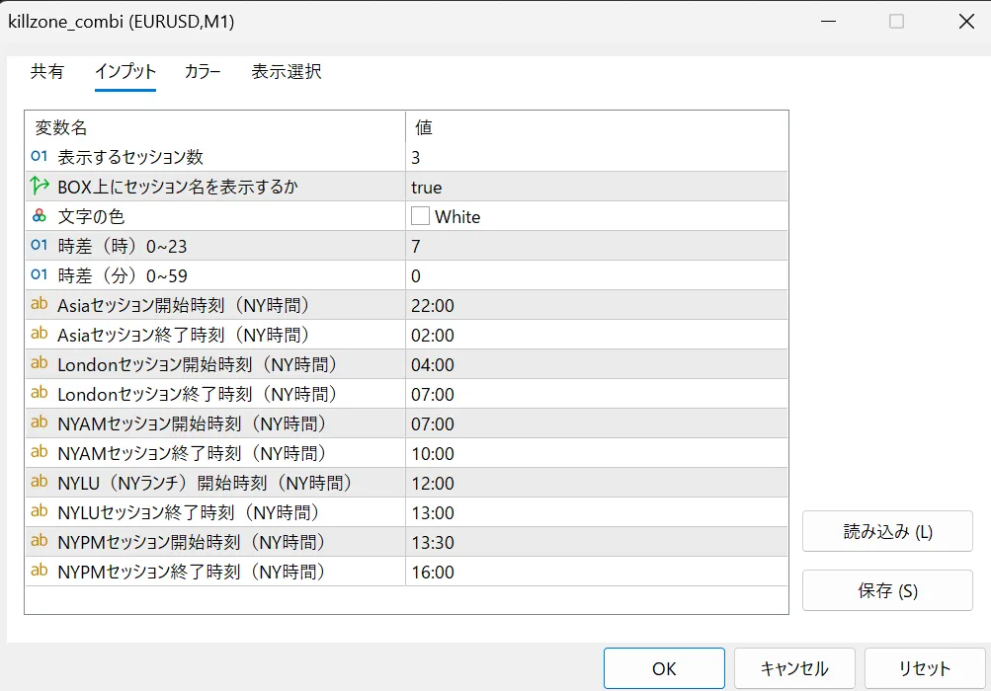The height and width of the screenshot is (691, 991).
Task: Click the White color swatch box
Action: [x=420, y=216]
